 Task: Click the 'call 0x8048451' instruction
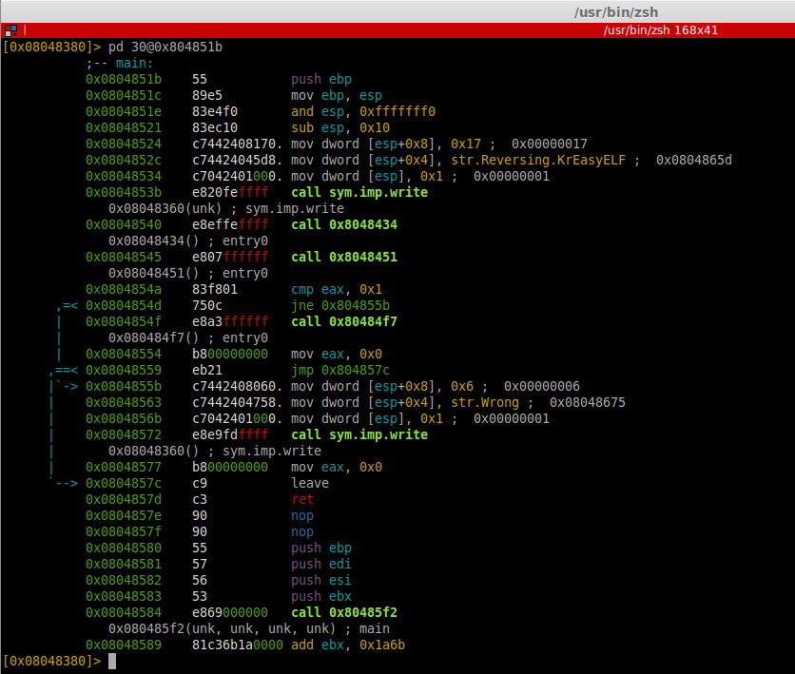tap(343, 258)
